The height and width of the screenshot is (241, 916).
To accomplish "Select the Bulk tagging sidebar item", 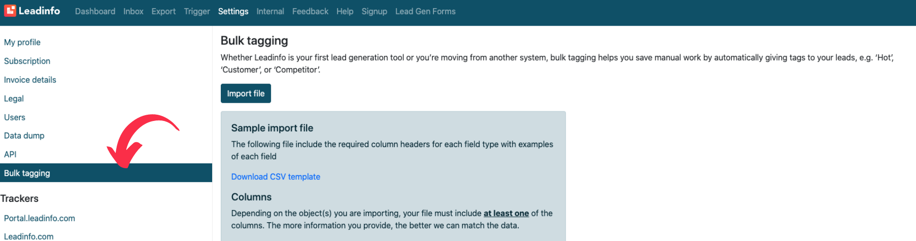I will [x=106, y=173].
